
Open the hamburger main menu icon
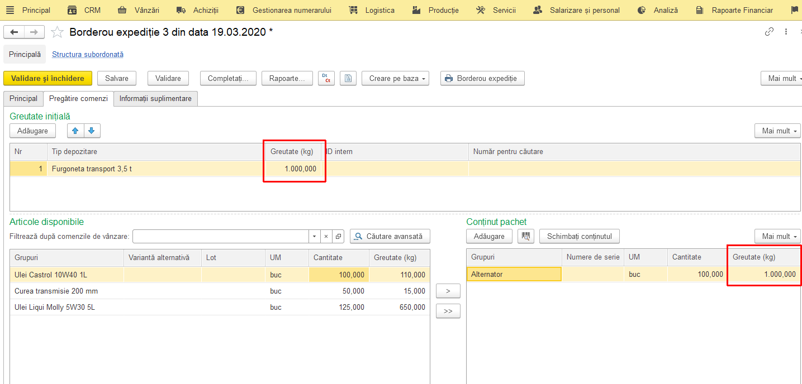10,10
